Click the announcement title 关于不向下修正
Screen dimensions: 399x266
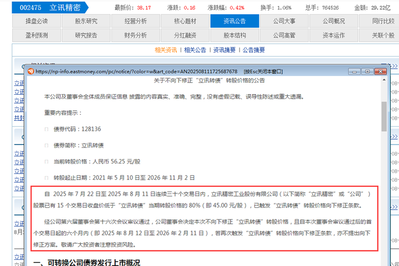pos(209,80)
